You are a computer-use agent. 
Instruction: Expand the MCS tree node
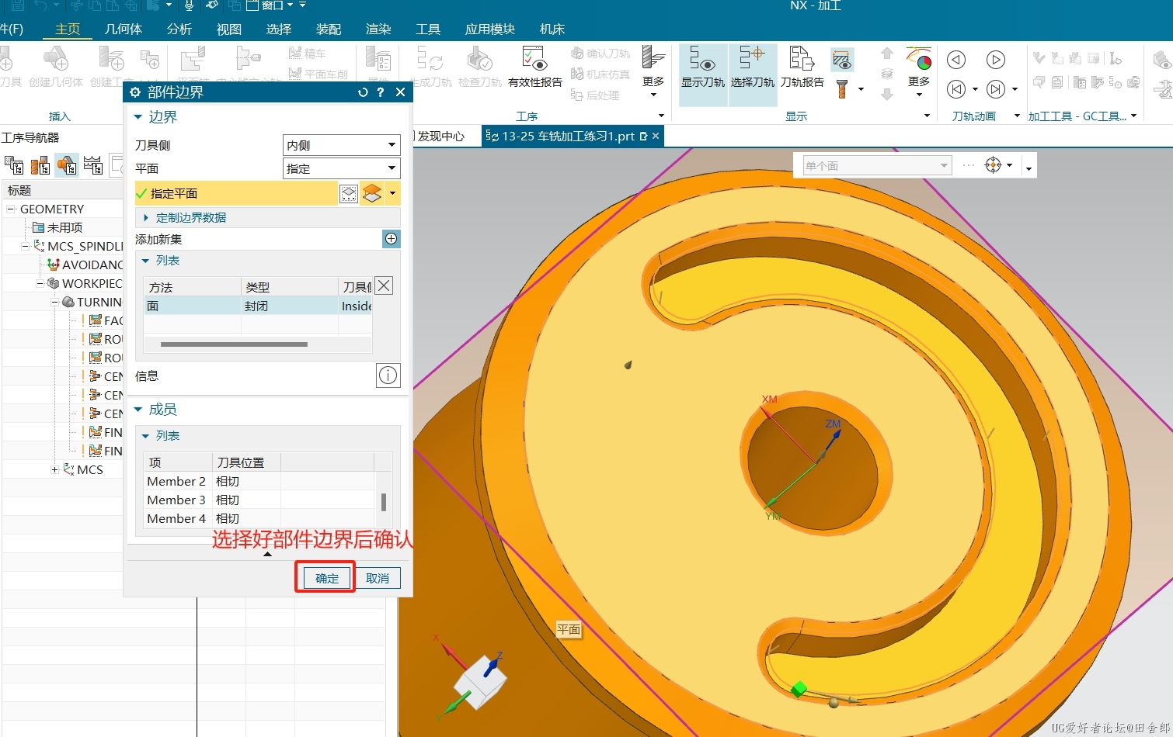pyautogui.click(x=54, y=469)
